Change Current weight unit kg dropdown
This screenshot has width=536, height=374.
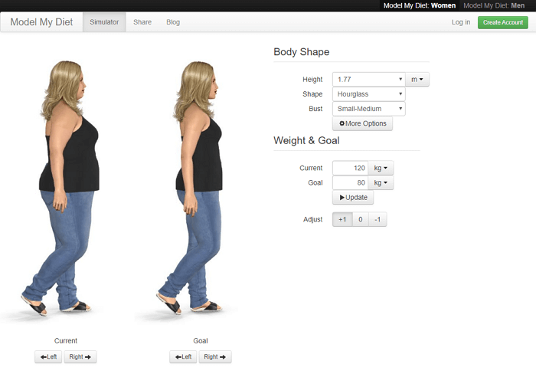381,168
